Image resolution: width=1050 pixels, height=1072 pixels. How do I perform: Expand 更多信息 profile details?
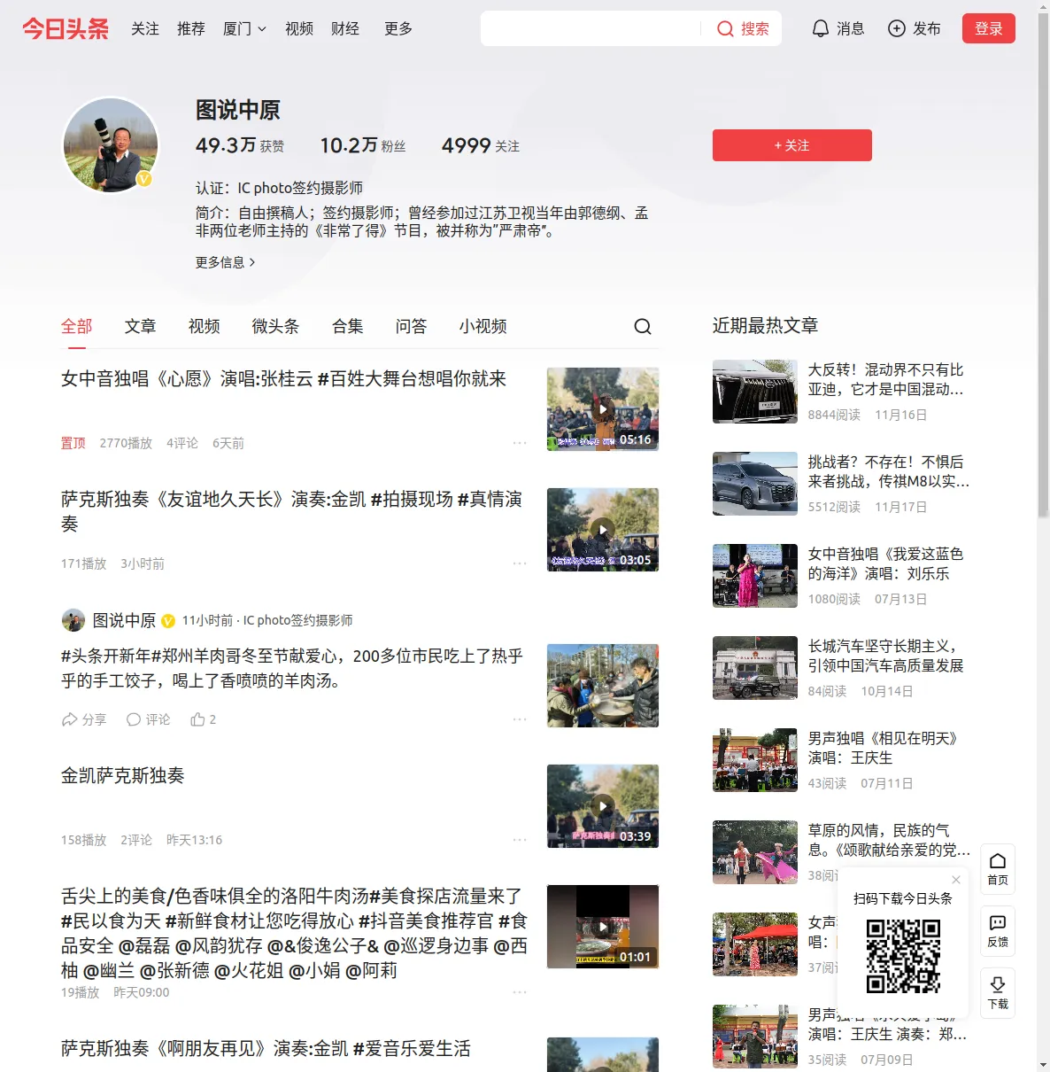pyautogui.click(x=225, y=262)
